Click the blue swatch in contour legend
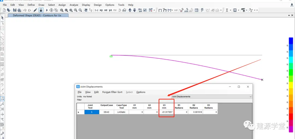Screen dimensions: 295x139 (291, 41)
